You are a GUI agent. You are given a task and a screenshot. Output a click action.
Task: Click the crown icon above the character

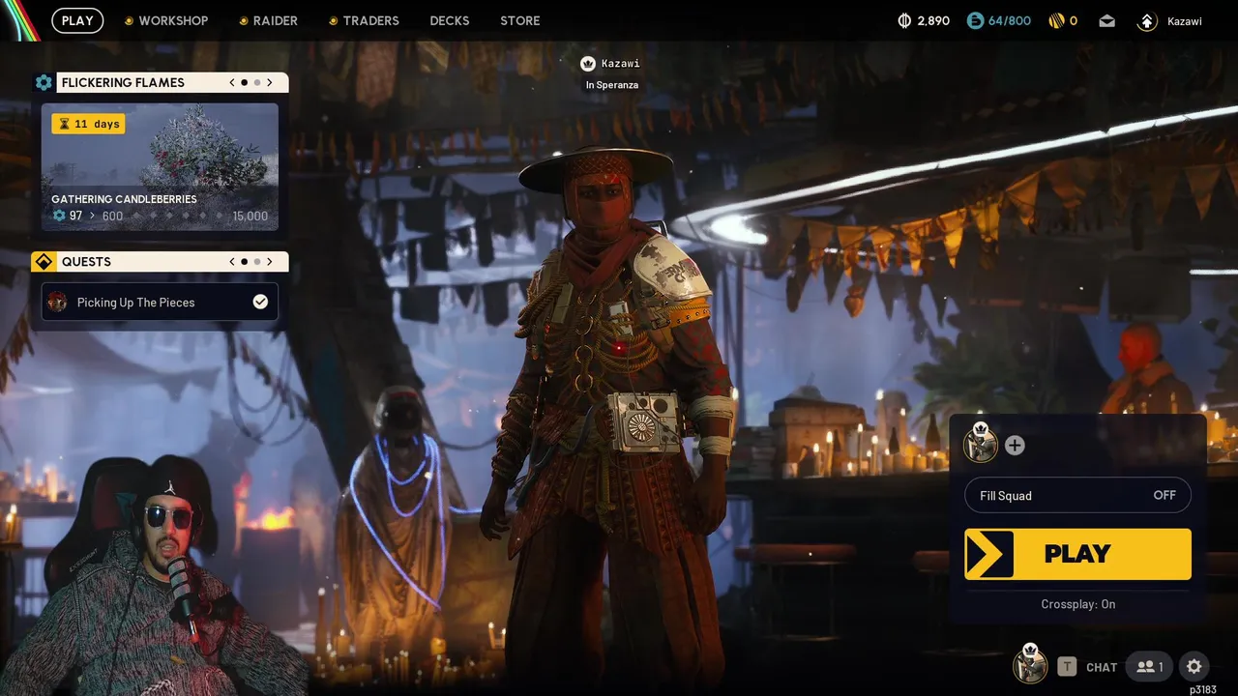[x=587, y=64]
